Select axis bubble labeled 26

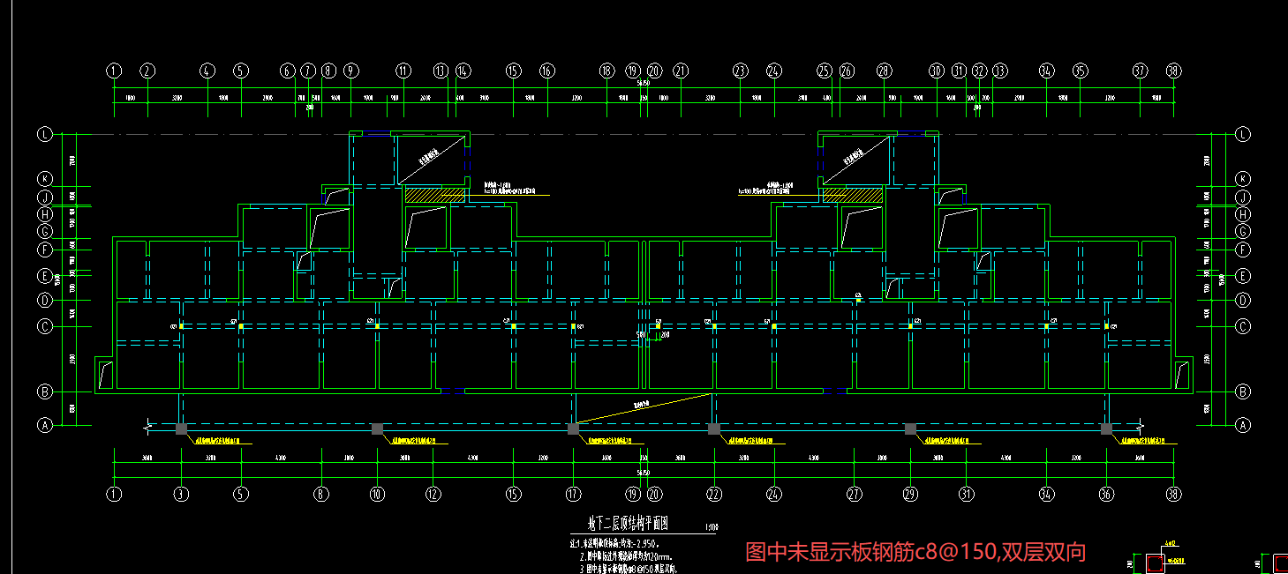pos(847,71)
